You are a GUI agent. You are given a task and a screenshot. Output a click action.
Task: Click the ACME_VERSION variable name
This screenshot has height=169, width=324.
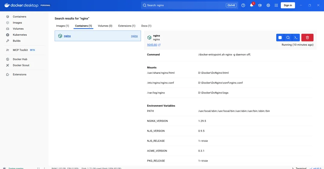click(157, 151)
